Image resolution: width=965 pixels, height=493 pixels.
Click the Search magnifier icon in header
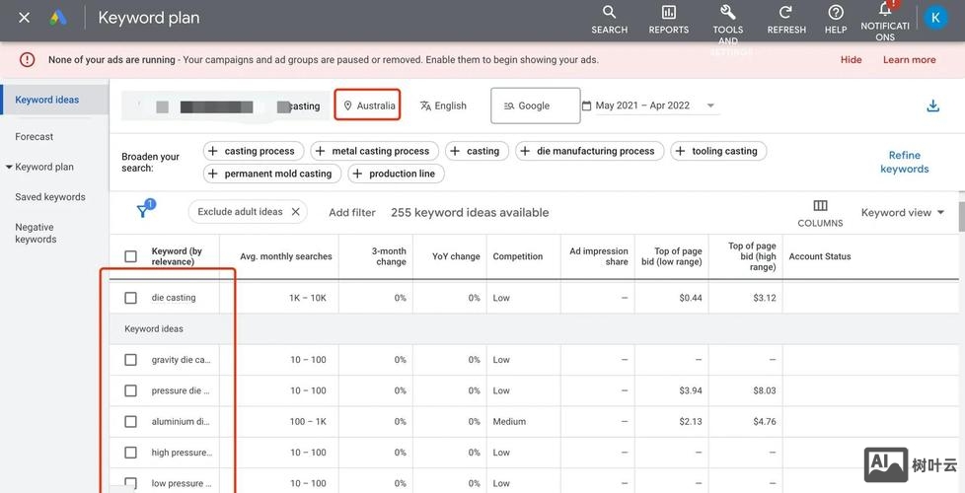[x=609, y=13]
